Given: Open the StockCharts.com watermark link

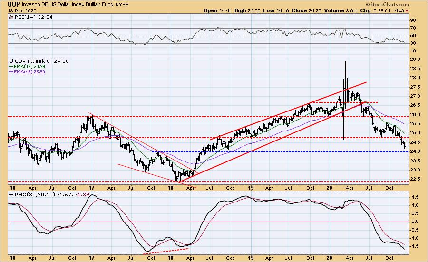Looking at the screenshot, I should [387, 4].
